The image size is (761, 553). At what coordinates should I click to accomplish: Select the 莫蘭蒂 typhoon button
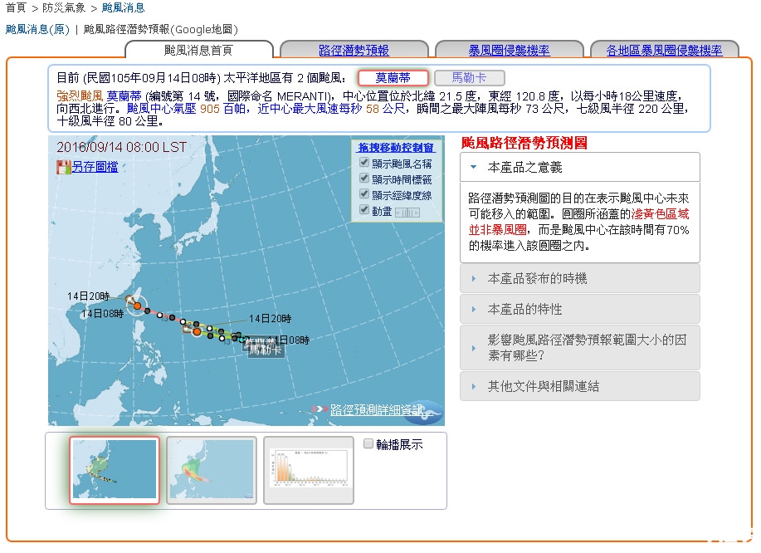pos(393,78)
